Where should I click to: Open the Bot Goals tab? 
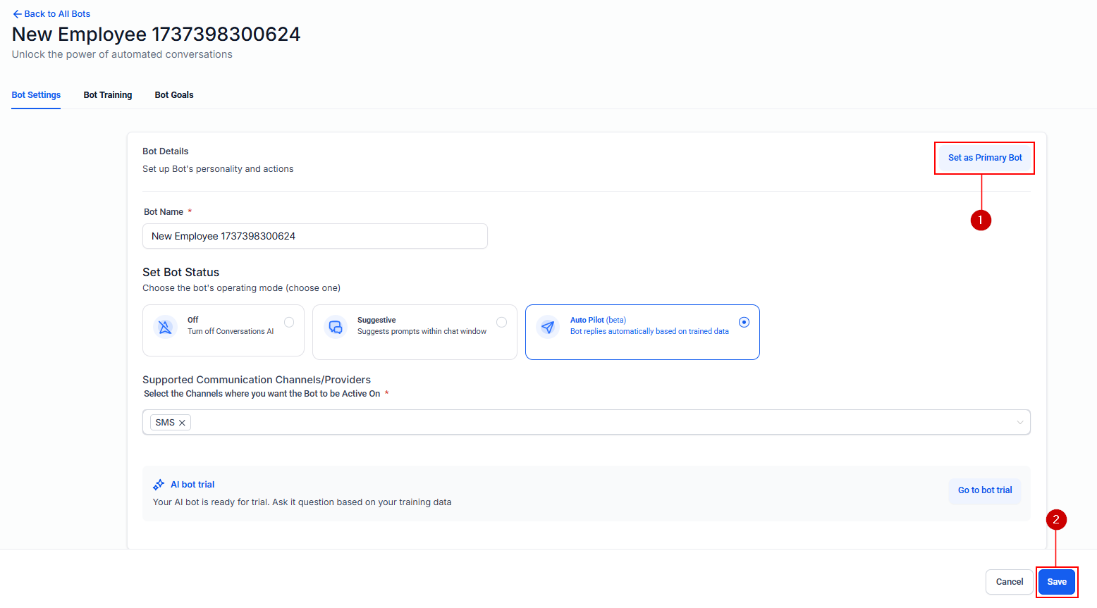[x=173, y=94]
